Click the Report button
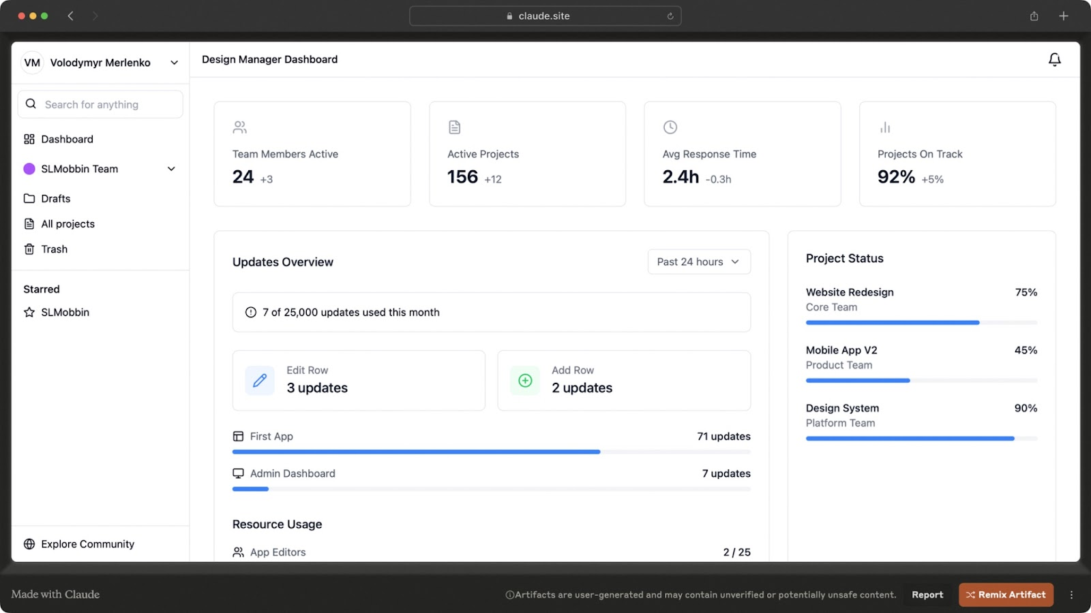This screenshot has height=613, width=1091. pyautogui.click(x=927, y=595)
